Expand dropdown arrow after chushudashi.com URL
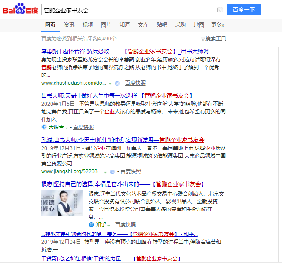Image resolution: width=282 pixels, height=263 pixels. coord(110,83)
